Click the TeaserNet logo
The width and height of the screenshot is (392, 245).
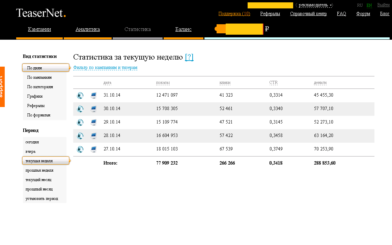coord(41,13)
